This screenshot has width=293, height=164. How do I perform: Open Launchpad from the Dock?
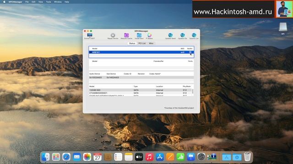pos(56,157)
